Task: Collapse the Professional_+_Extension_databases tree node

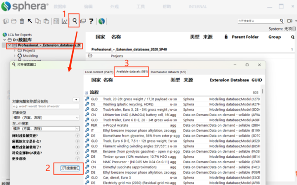Action: pos(9,45)
